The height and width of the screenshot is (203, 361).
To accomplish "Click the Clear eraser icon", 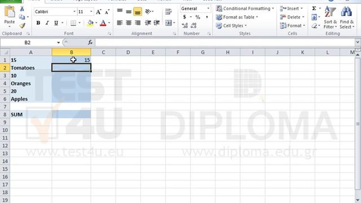I will coord(314,26).
